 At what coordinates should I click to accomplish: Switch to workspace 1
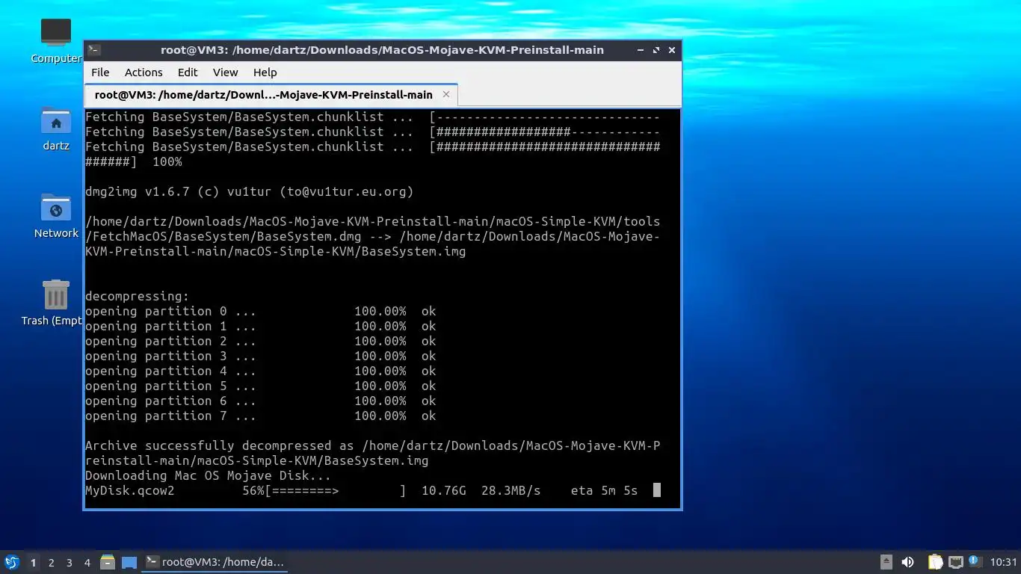(33, 562)
